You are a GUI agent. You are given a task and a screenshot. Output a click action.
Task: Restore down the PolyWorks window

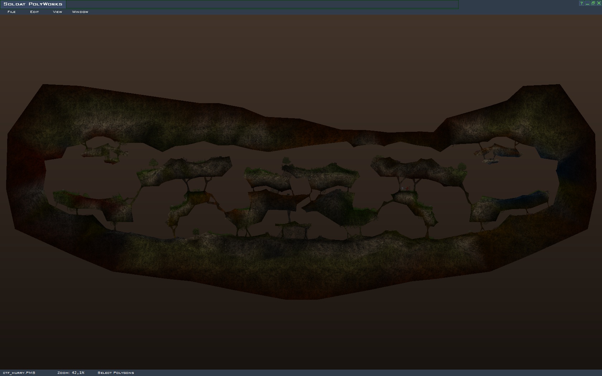(593, 3)
